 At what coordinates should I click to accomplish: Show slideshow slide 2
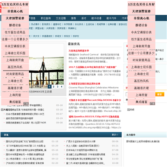pyautogui.click(x=53, y=87)
